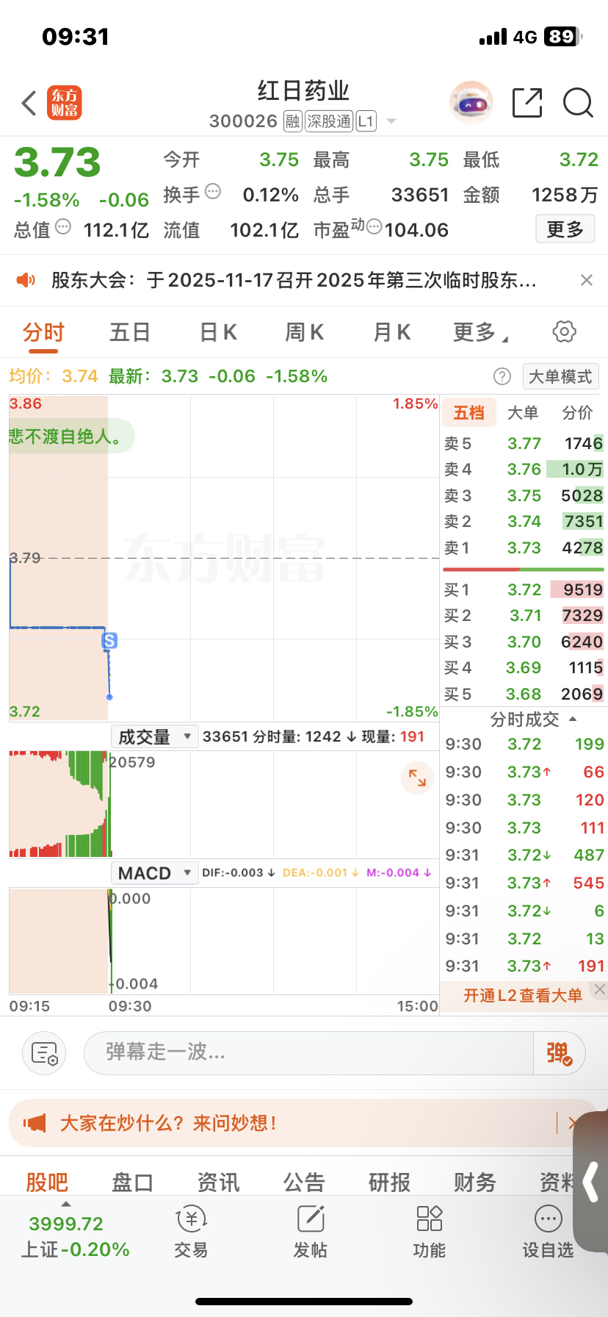Tap the 买1 3.72 order row
This screenshot has height=1317, width=608.
pyautogui.click(x=523, y=589)
